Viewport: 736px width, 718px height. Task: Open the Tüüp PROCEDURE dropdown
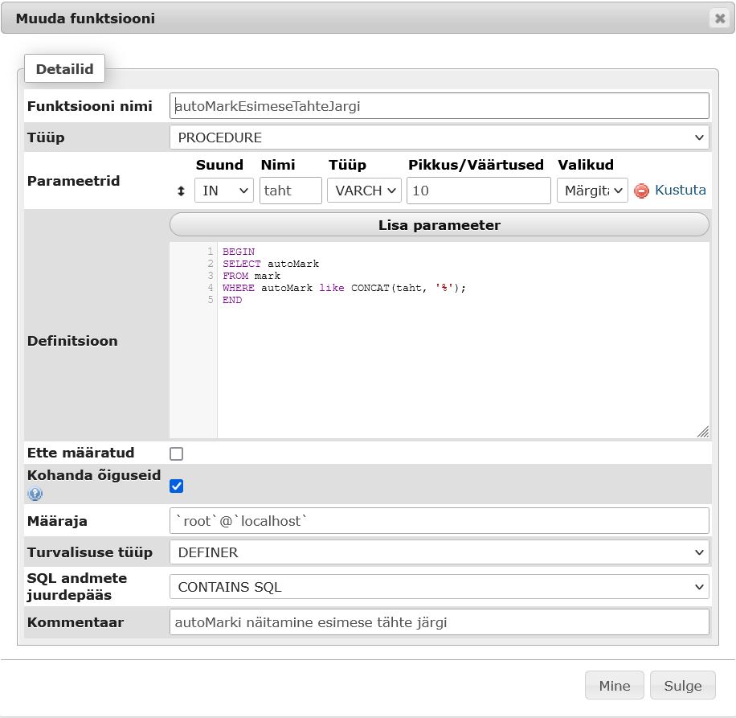[439, 137]
